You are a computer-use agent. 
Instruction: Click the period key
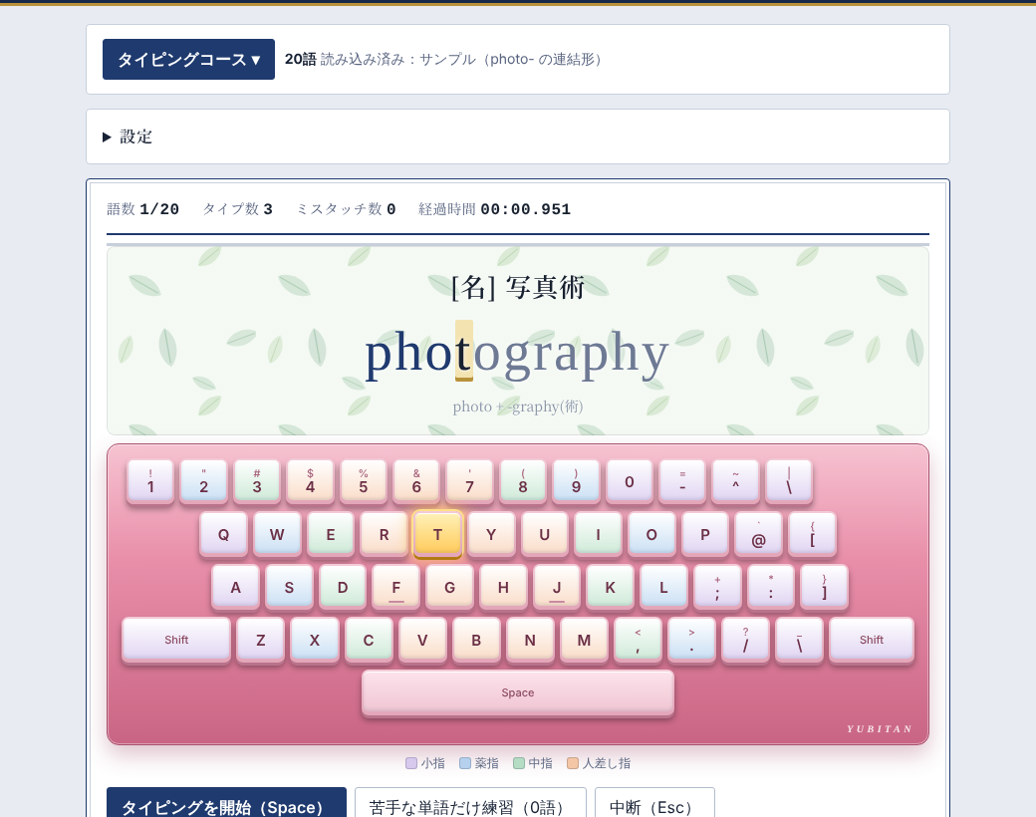coord(691,640)
